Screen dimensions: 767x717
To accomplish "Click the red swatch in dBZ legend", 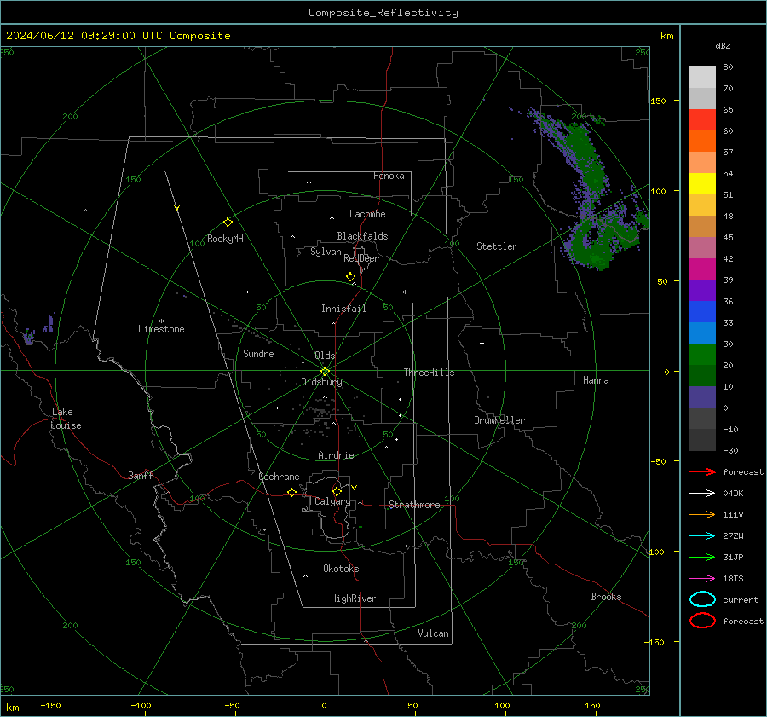I will tap(702, 120).
